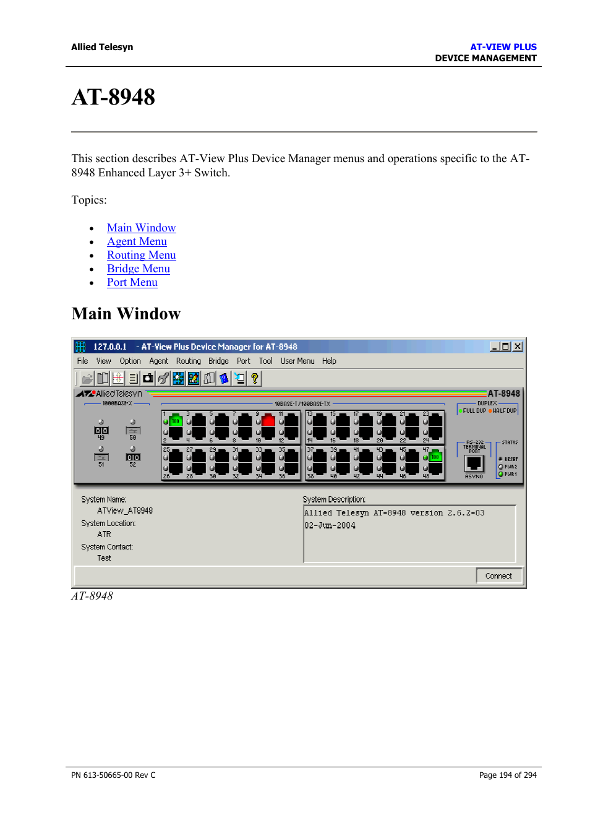Click the blue book with question mark
The width and height of the screenshot is (590, 836).
click(x=224, y=378)
